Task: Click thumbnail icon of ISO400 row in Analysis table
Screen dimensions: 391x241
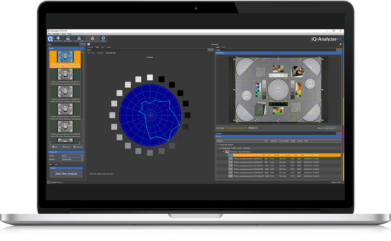Action: point(230,159)
